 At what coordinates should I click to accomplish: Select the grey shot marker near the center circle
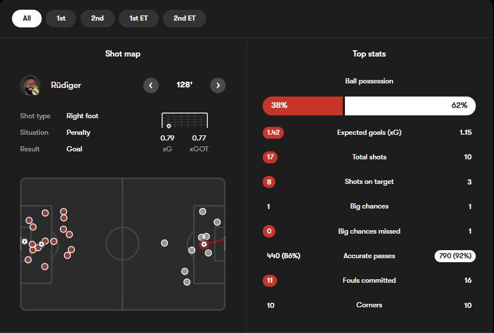[164, 243]
